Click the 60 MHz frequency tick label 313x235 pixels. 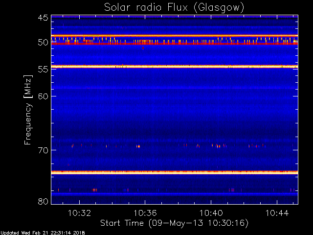[43, 96]
